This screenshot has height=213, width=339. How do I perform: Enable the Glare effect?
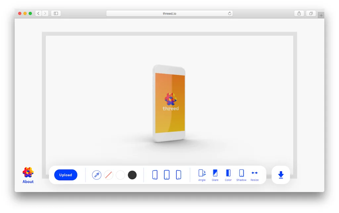click(x=215, y=175)
